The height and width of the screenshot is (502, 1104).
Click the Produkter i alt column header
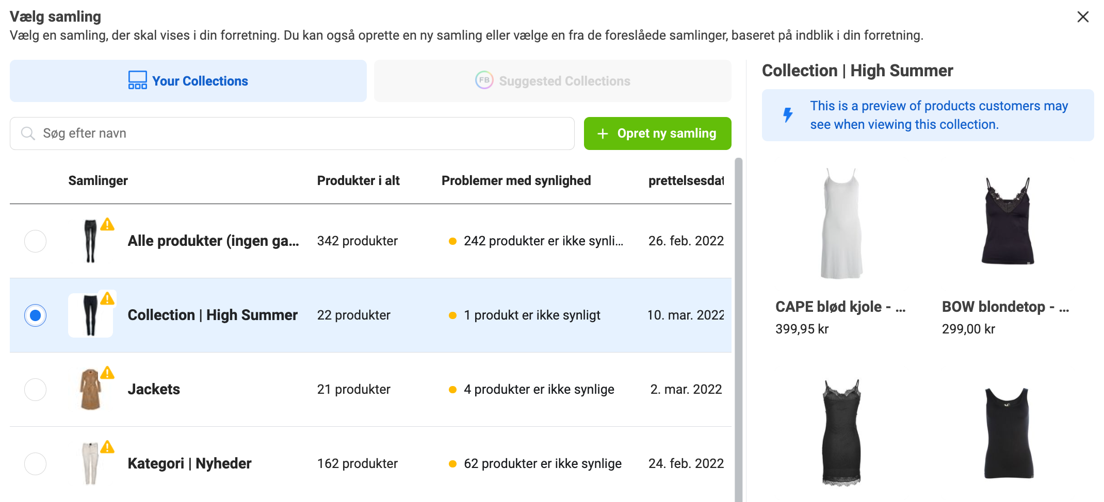pos(359,181)
